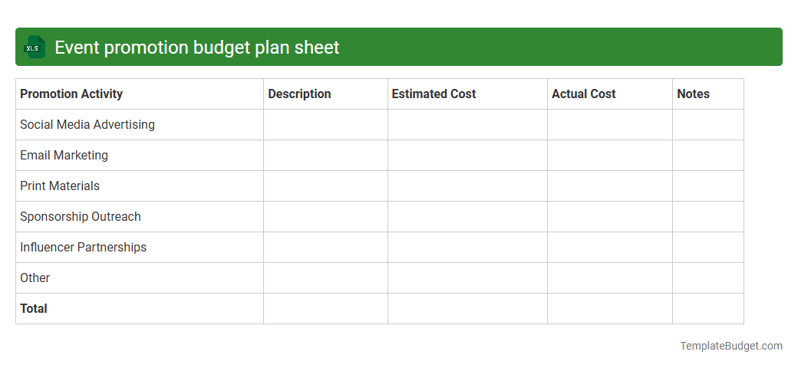The width and height of the screenshot is (798, 368).
Task: Click Estimated Cost cell for Email Marketing
Action: point(468,155)
